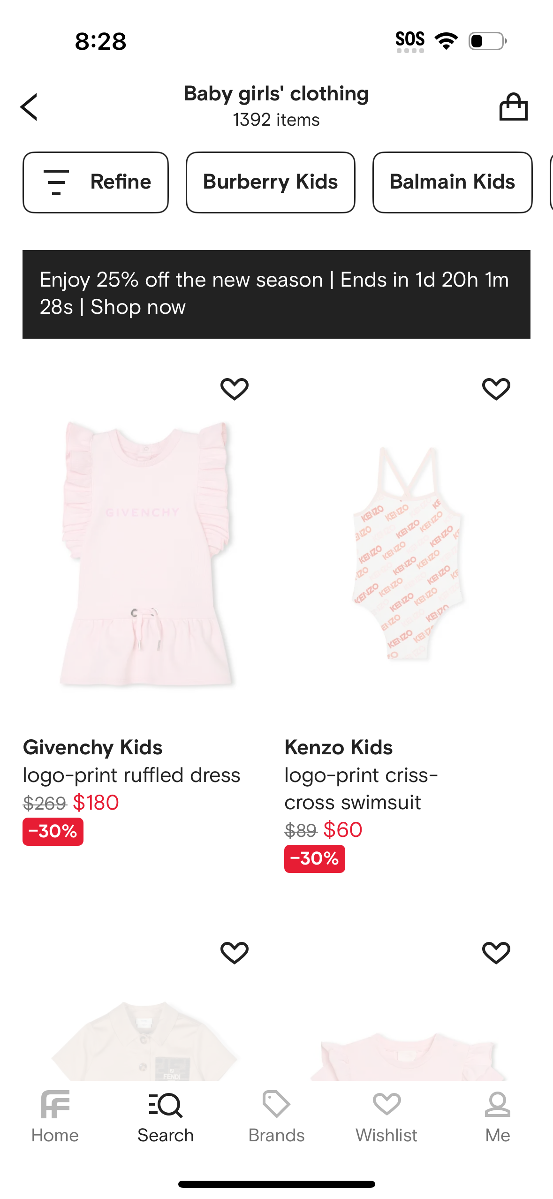Open the Refine filter options

96,182
